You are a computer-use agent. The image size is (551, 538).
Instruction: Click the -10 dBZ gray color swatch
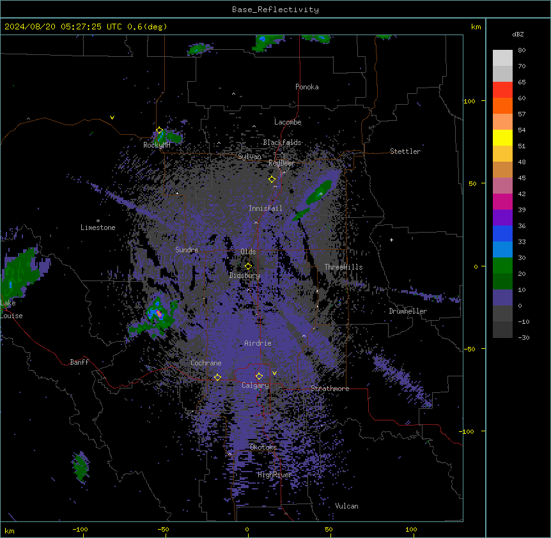pyautogui.click(x=502, y=330)
